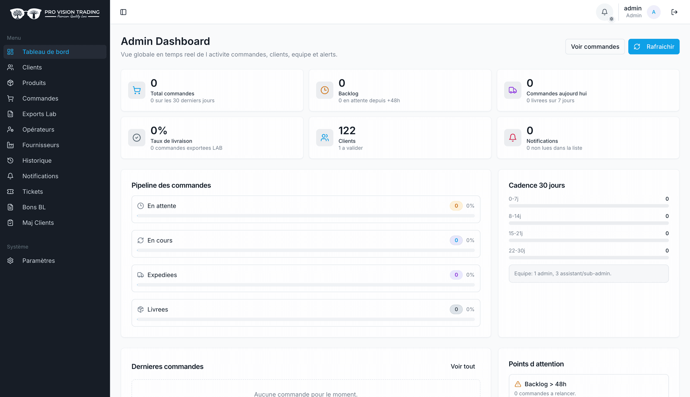
Task: Open Produits in the sidebar
Action: point(55,83)
